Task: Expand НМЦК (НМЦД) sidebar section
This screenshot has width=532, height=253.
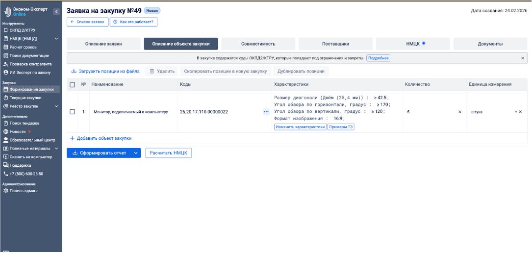Action: coord(56,38)
